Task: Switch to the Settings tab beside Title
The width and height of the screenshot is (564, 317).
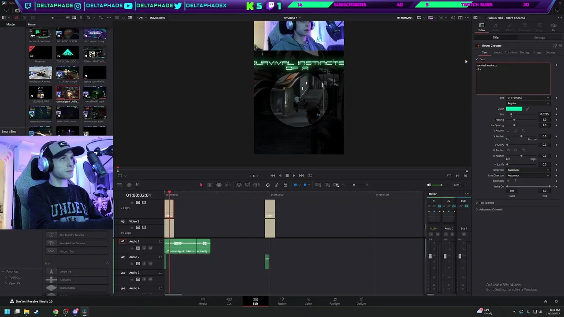Action: point(539,37)
